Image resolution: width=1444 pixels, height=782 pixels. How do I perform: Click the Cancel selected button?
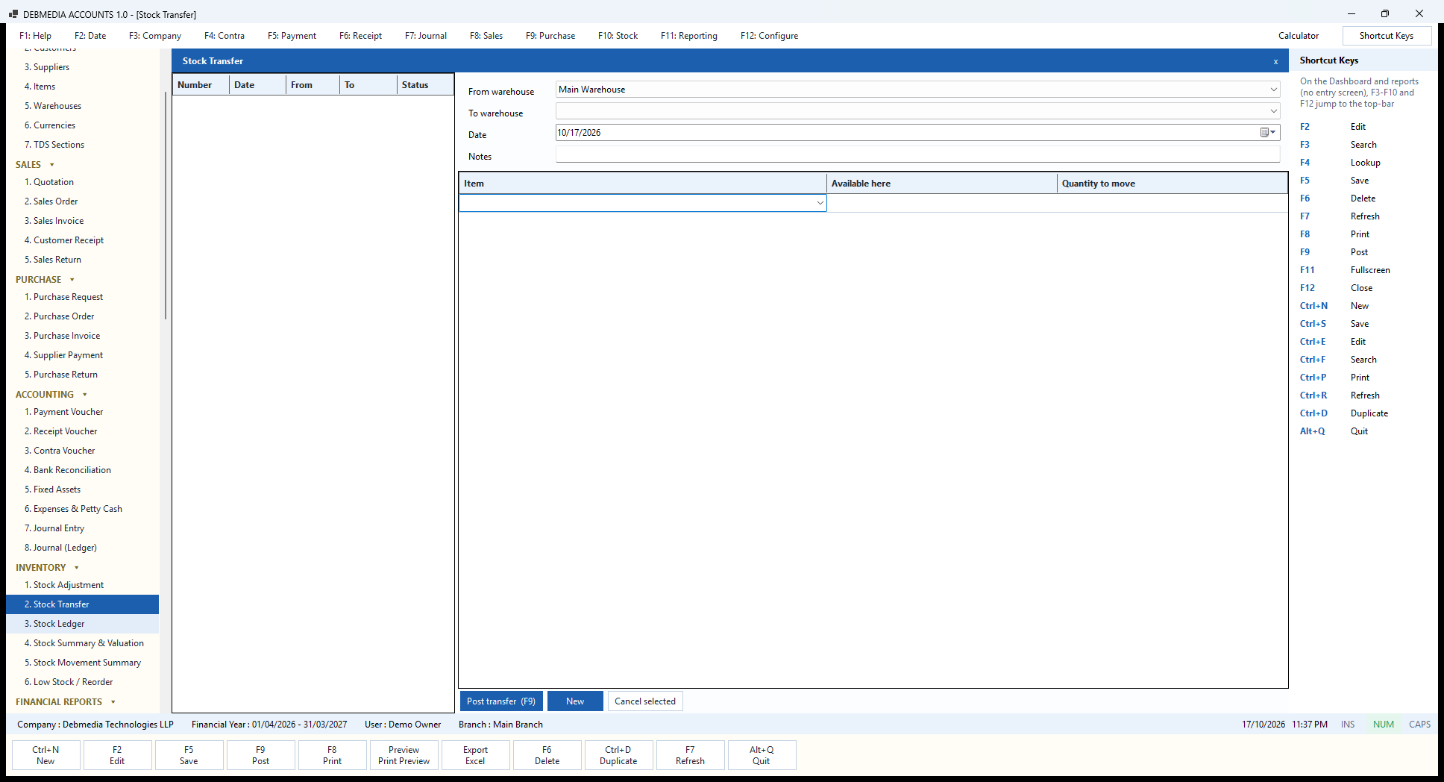point(645,701)
